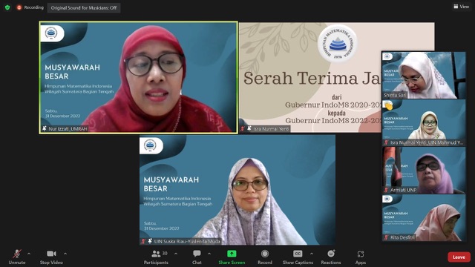Click muted mic icon beside Isra Nurmai Yenti slide
The image size is (475, 267).
(x=243, y=129)
